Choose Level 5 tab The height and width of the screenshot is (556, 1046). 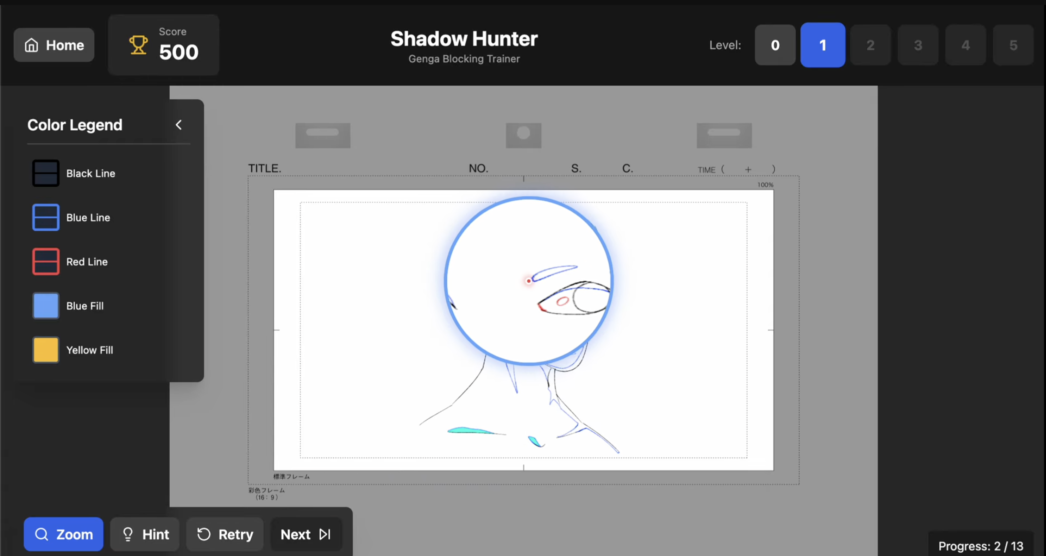click(1013, 45)
